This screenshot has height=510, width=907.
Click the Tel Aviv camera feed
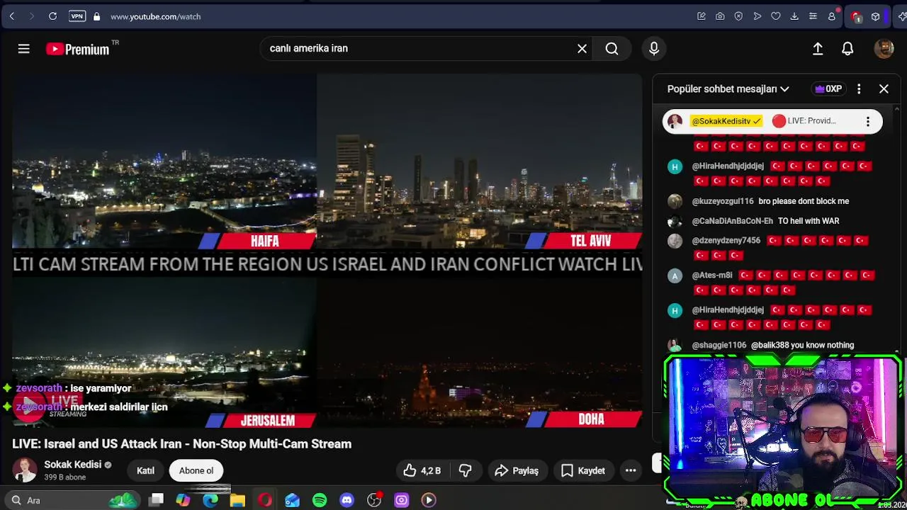[x=480, y=161]
